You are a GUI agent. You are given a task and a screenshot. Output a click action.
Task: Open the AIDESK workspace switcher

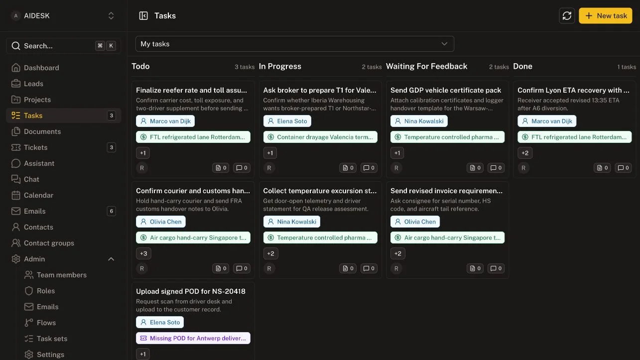tap(63, 16)
